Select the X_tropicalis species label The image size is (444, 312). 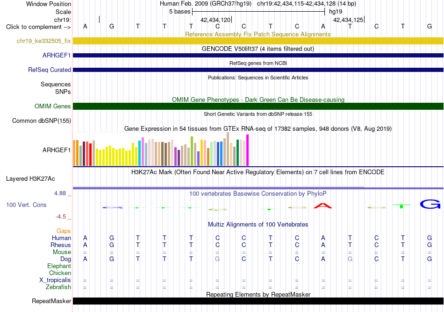pos(55,280)
